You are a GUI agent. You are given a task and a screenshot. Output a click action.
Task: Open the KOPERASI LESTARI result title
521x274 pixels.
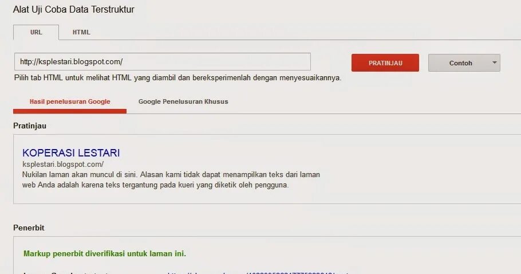pos(71,153)
